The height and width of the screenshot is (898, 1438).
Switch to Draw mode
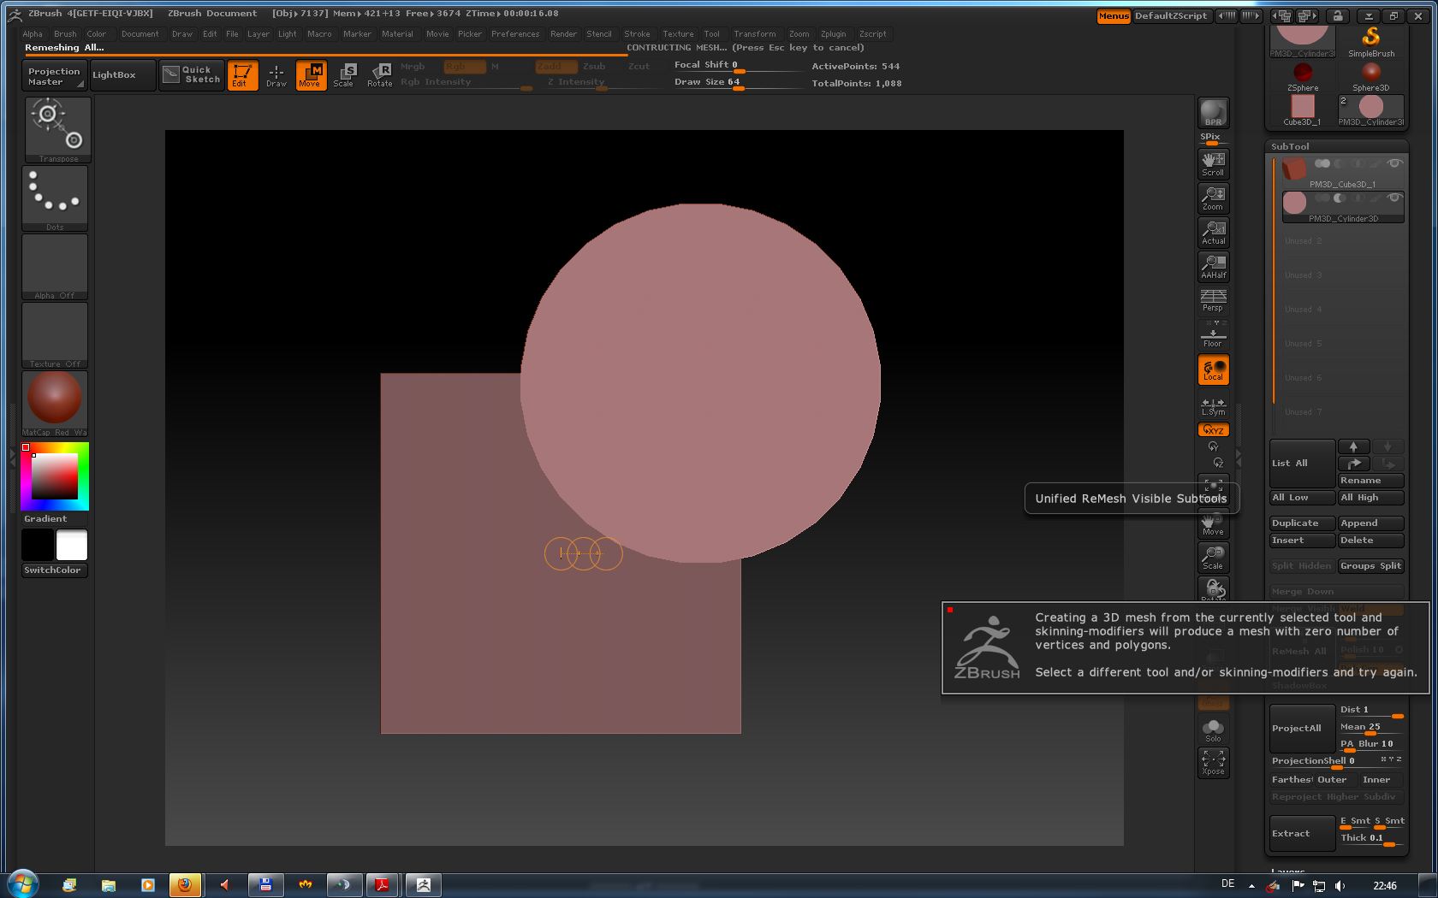[x=276, y=75]
